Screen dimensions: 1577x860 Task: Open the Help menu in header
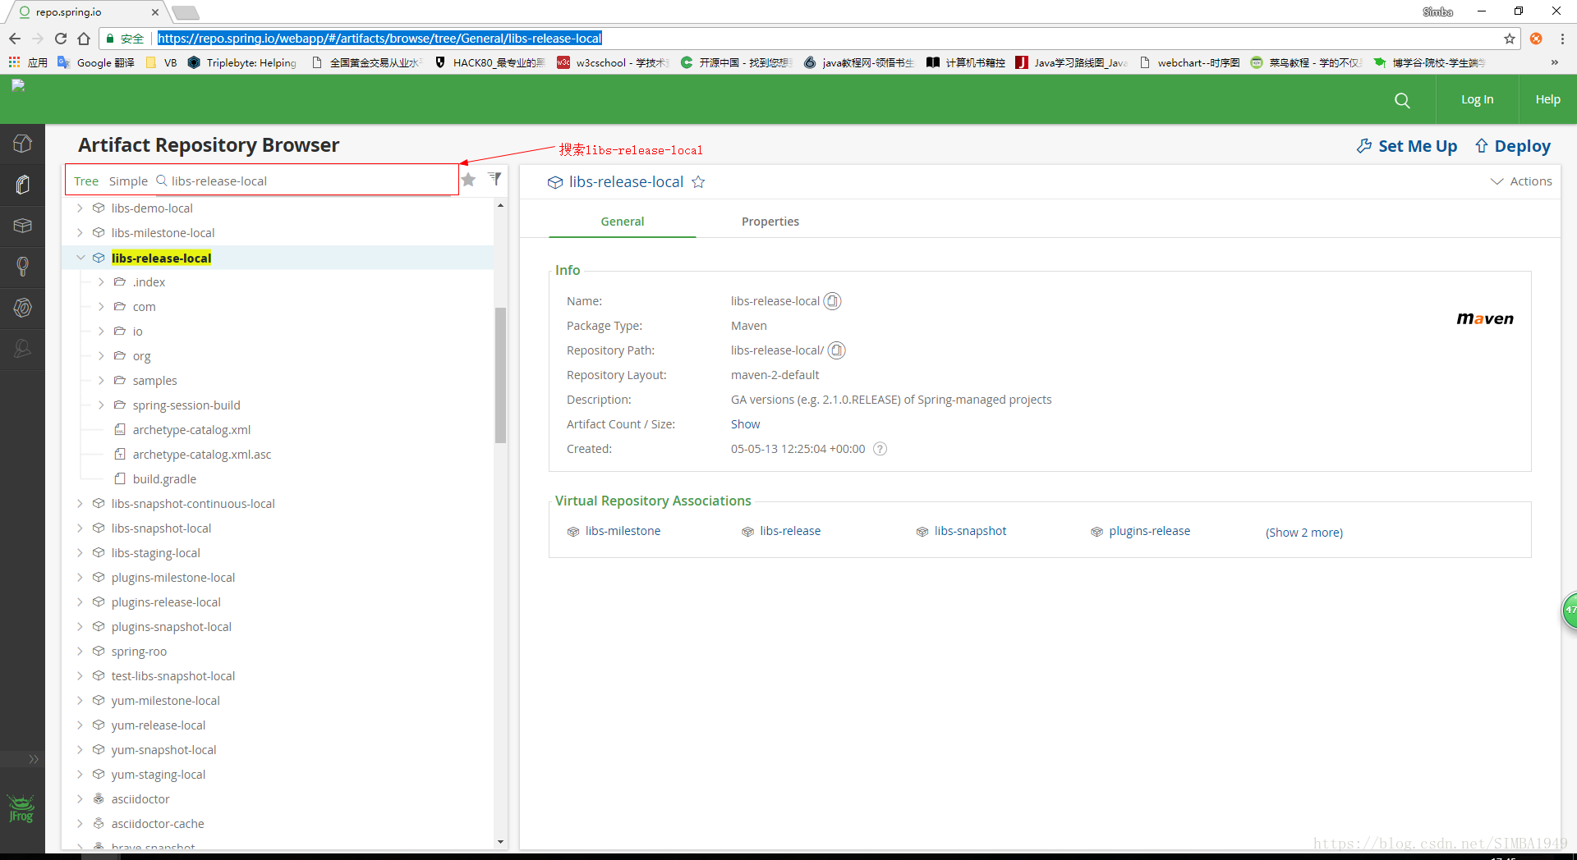pyautogui.click(x=1547, y=99)
